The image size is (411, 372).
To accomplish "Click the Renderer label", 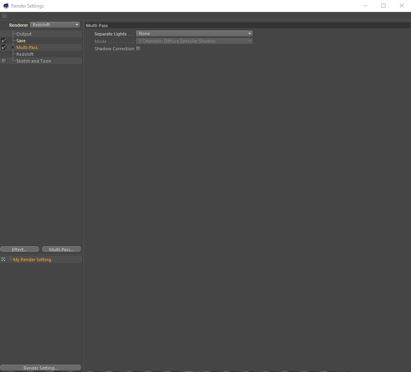I will point(18,25).
